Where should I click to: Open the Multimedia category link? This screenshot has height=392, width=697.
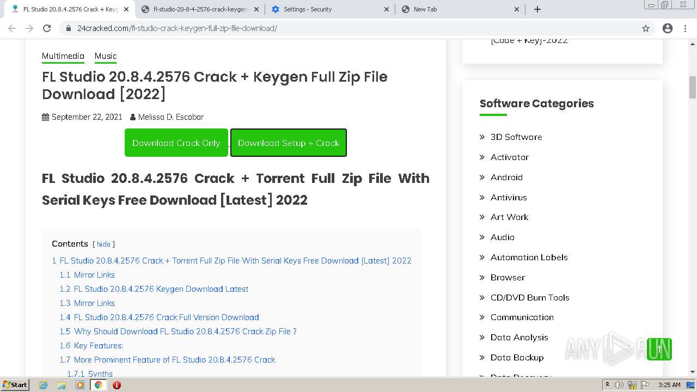[x=63, y=56]
